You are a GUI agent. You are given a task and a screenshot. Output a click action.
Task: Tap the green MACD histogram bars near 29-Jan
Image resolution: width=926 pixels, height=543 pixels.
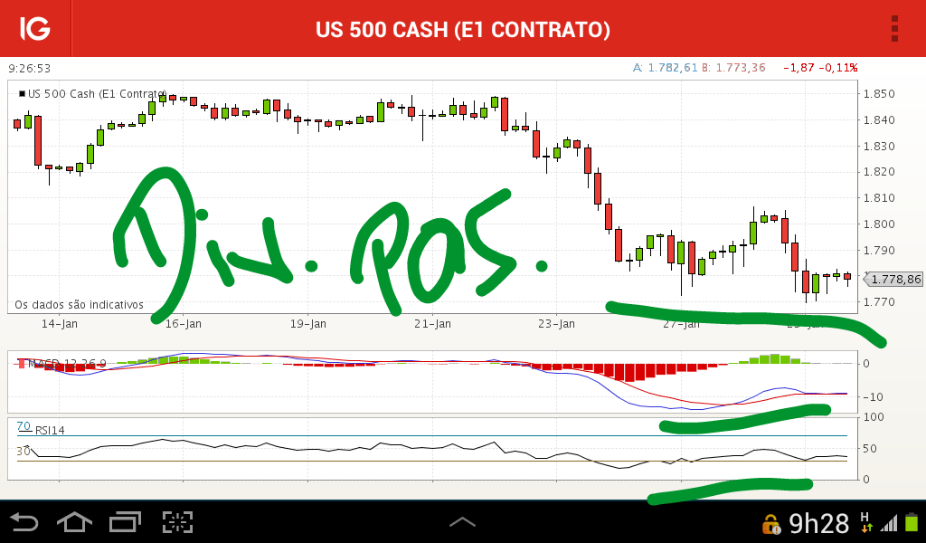point(770,358)
